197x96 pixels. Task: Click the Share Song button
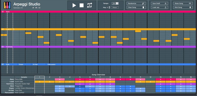(183, 3)
